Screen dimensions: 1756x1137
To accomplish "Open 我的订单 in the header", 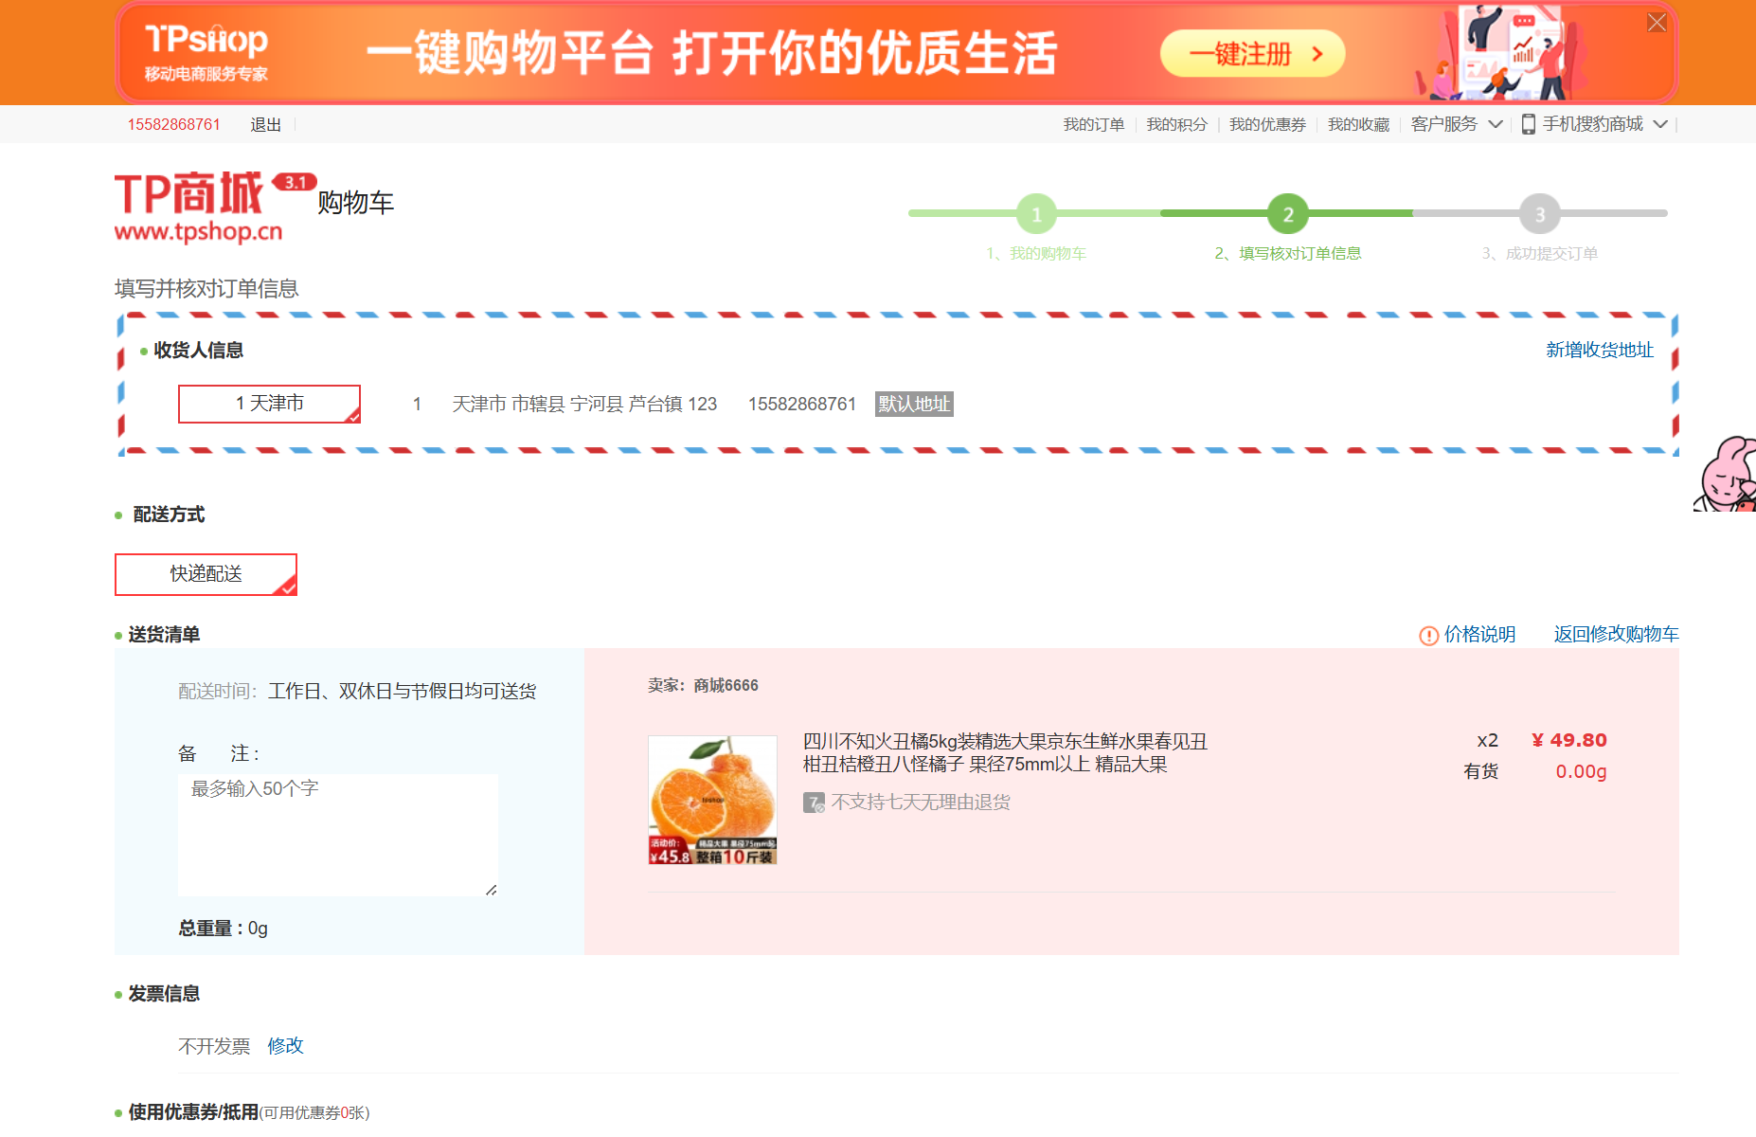I will [1093, 123].
